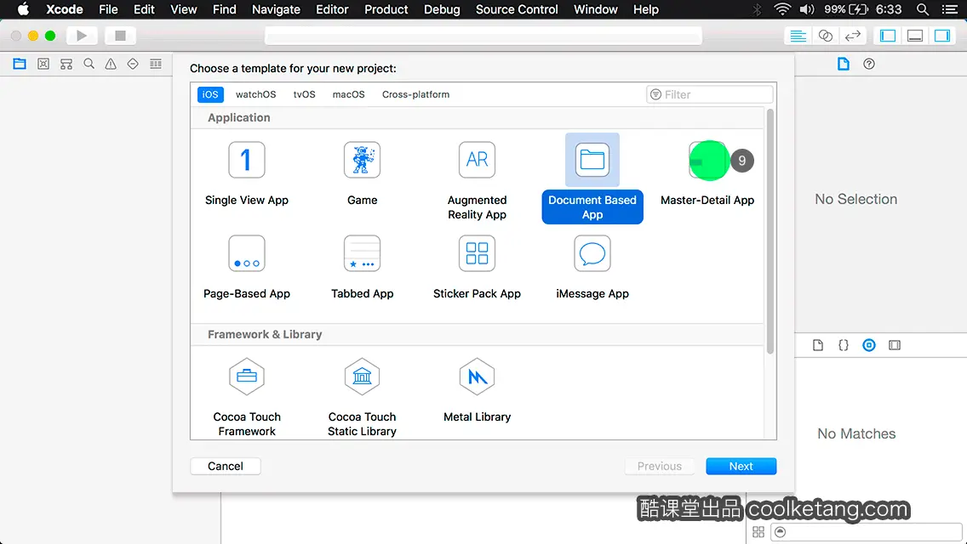Show the Version editor
The image size is (967, 544).
[x=852, y=36]
